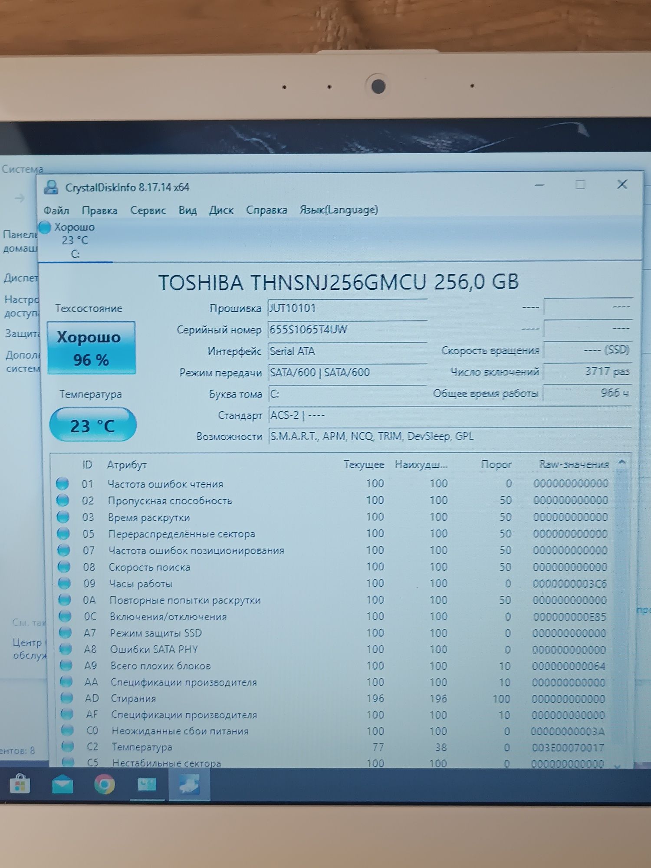This screenshot has width=651, height=868.
Task: Open the Правка menu
Action: coord(99,210)
